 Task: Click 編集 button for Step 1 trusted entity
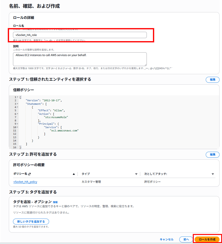212,80
